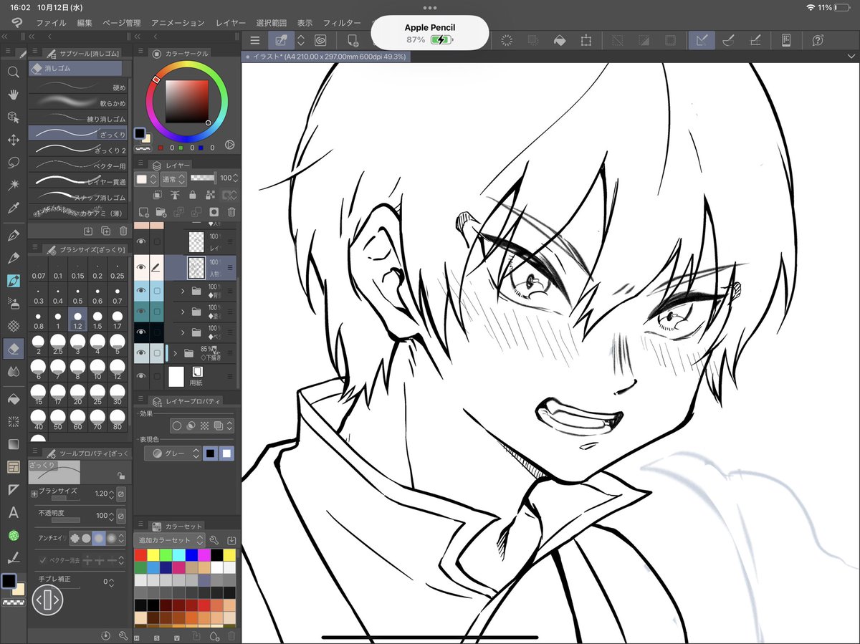Select the Auto select wand tool
Image resolution: width=860 pixels, height=644 pixels.
pos(13,185)
